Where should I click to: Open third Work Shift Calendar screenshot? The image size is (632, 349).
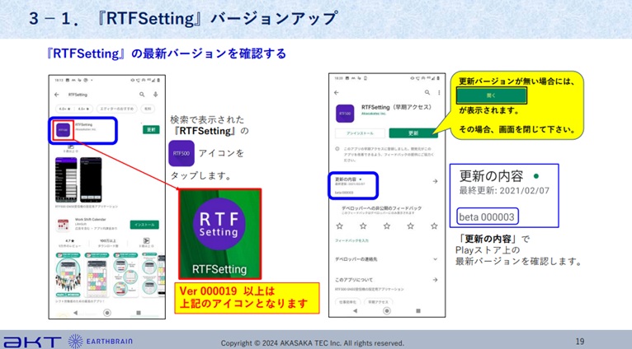[125, 275]
